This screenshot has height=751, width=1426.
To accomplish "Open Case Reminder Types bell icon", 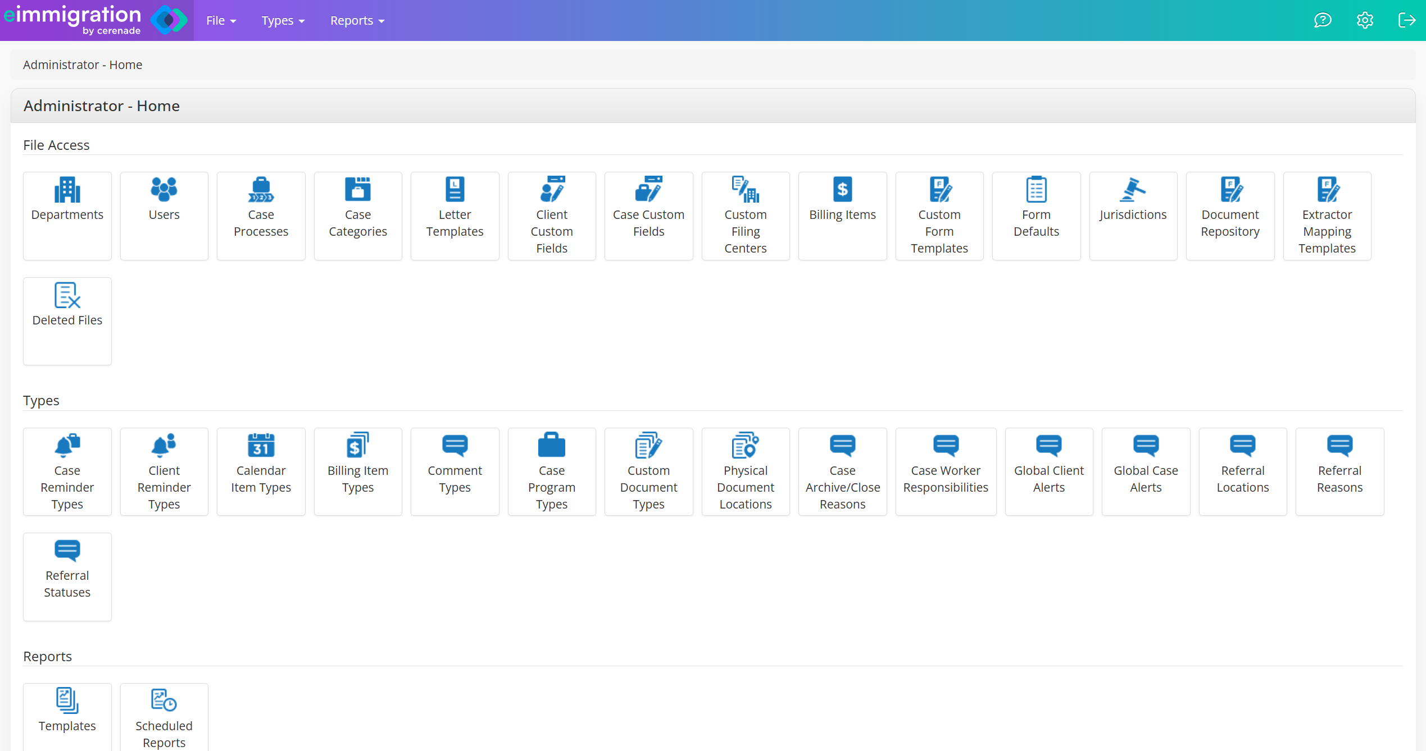I will coord(67,446).
